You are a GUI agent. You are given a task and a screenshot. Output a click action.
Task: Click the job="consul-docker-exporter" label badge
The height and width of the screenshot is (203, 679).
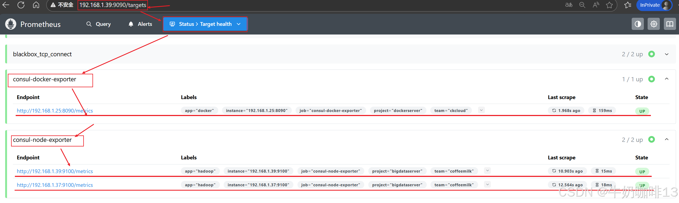tap(330, 111)
